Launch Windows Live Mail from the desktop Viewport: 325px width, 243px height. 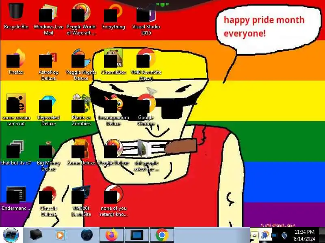(x=48, y=19)
